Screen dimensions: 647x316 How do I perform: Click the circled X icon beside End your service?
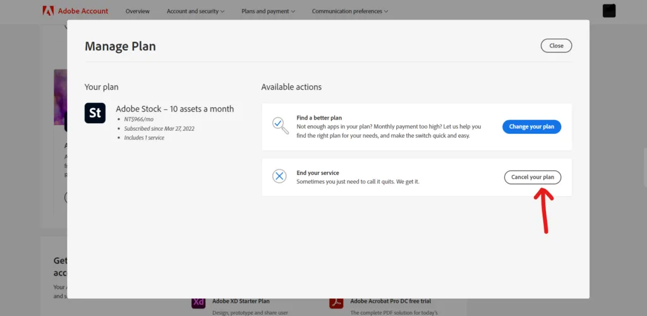(279, 176)
